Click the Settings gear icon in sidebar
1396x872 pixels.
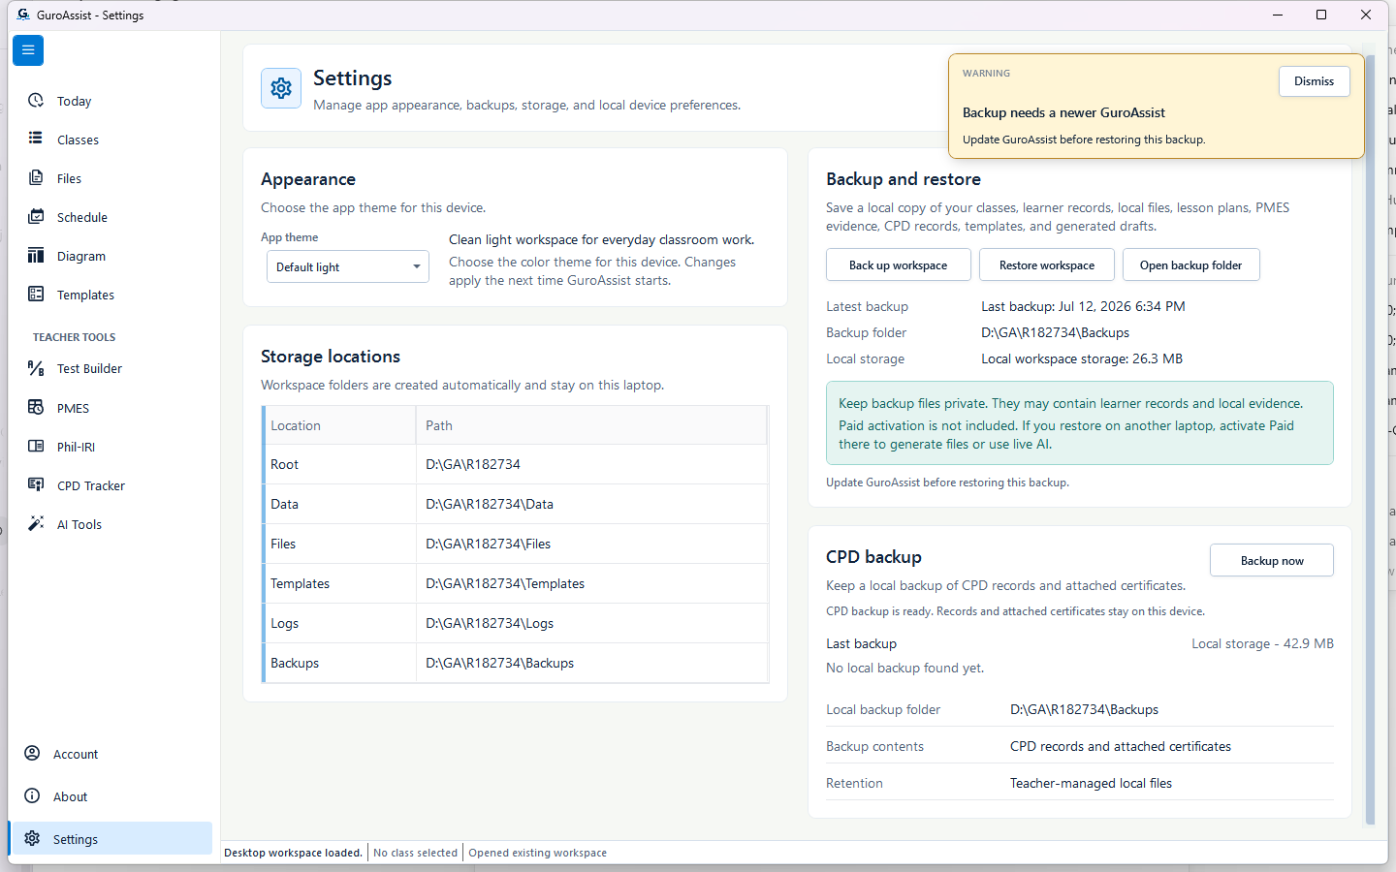[x=32, y=839]
